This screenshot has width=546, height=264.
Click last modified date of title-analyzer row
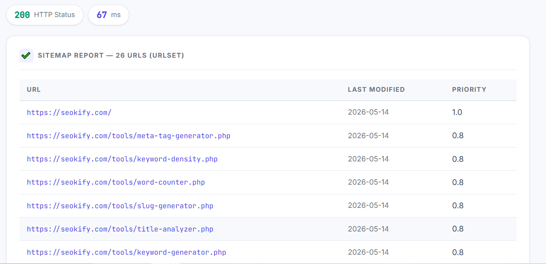pyautogui.click(x=368, y=229)
